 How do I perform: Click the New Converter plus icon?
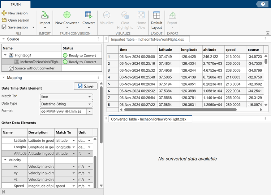pos(67,15)
